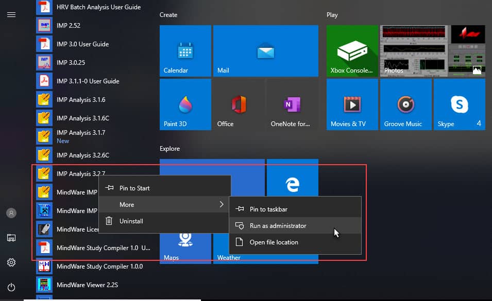Screen dimensions: 492x301
Task: Open the hamburger menu at top-left
Action: pyautogui.click(x=11, y=15)
